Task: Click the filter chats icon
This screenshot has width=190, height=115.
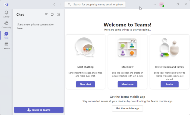Action: (46, 15)
